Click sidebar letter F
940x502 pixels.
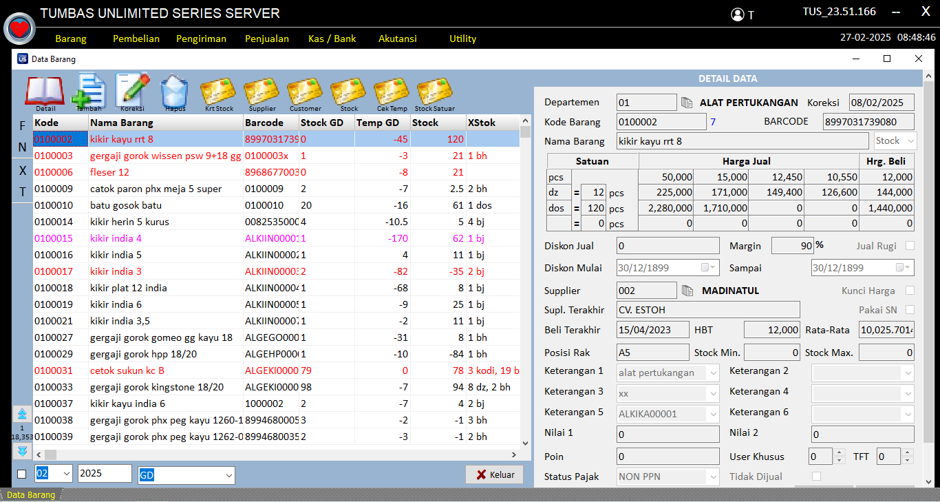pyautogui.click(x=22, y=126)
